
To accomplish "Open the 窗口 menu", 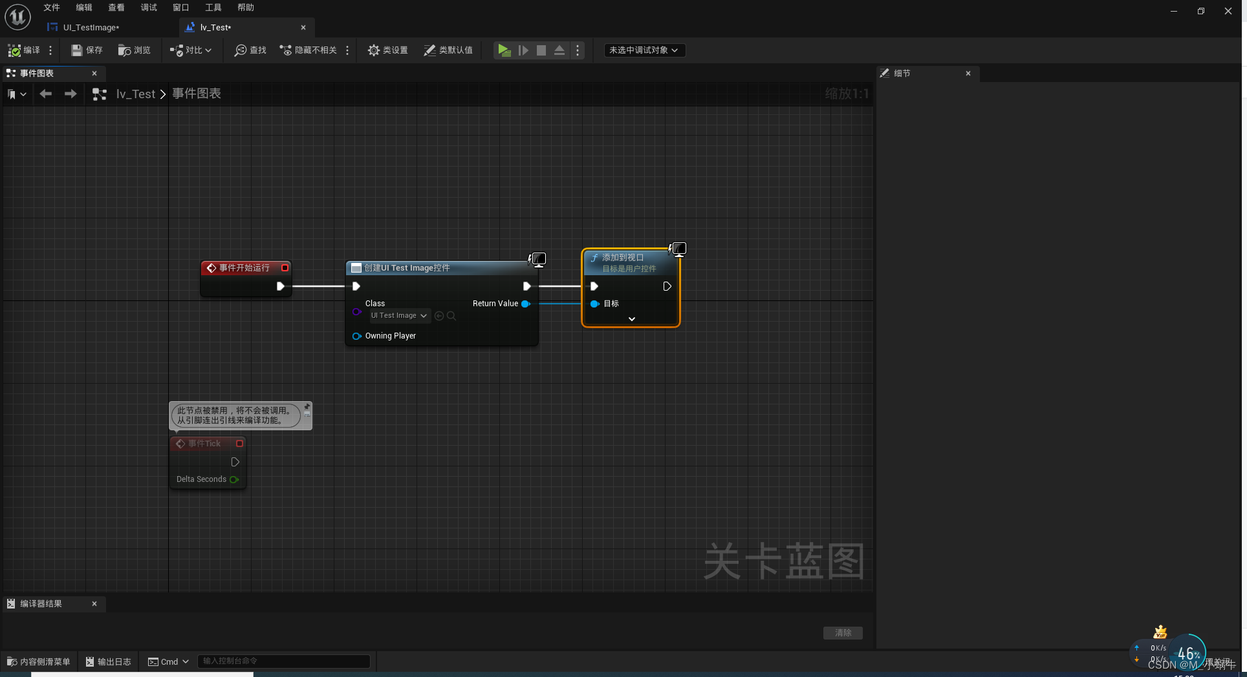I will (x=180, y=7).
